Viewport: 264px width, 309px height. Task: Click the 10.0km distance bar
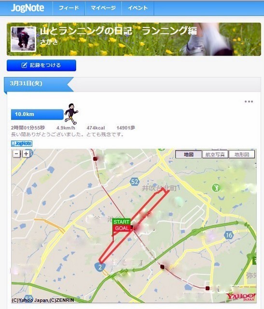tap(37, 114)
